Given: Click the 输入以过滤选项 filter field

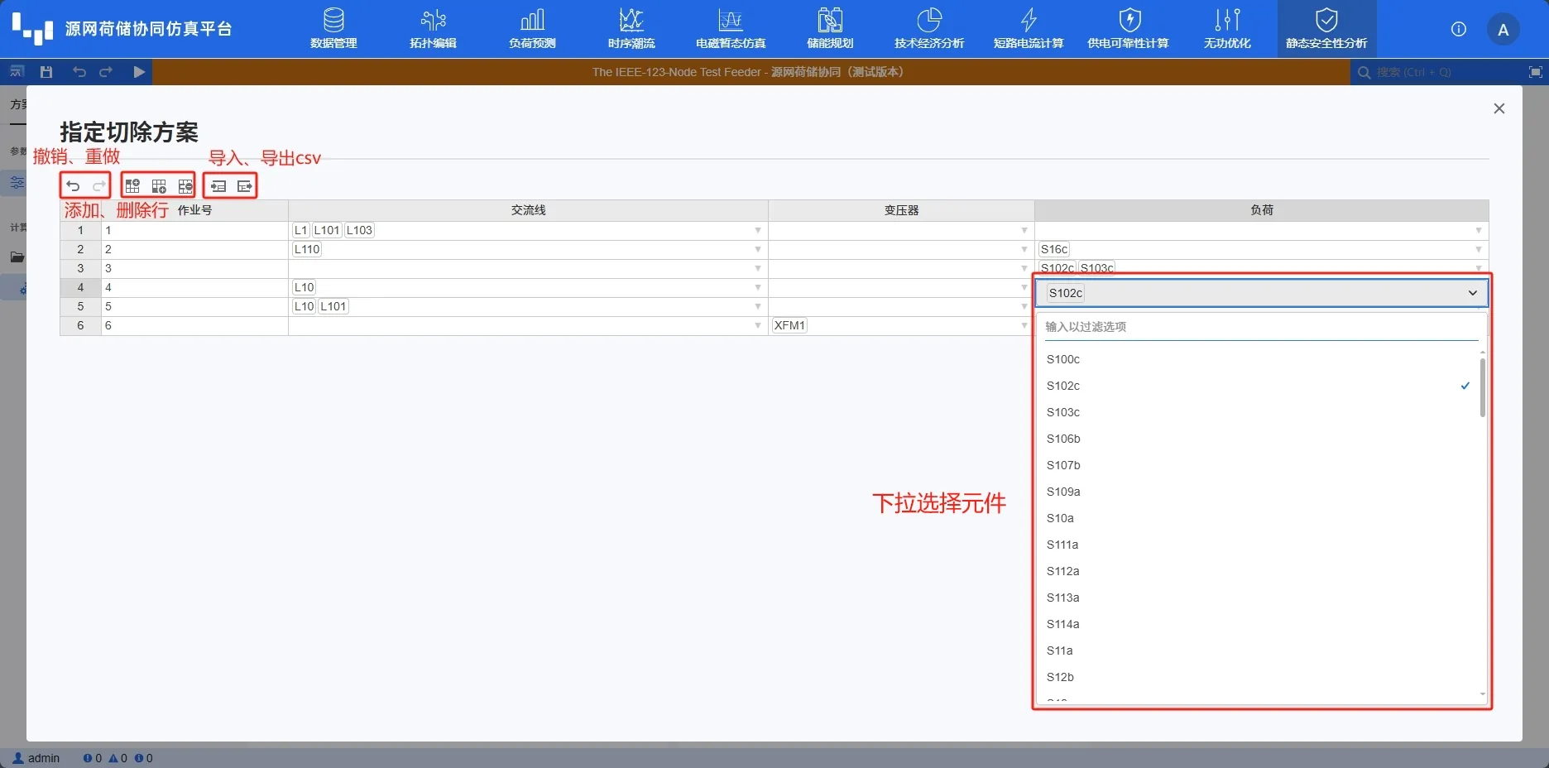Looking at the screenshot, I should 1261,327.
